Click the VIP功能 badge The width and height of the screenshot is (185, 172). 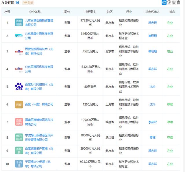coord(28,3)
